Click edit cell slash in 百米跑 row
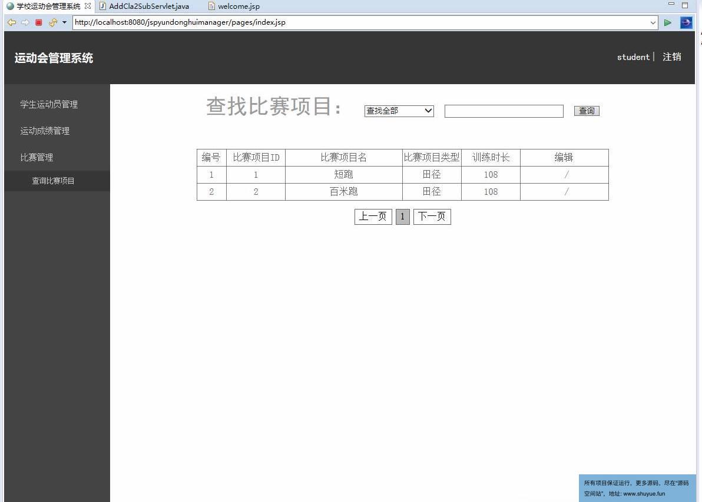 567,191
